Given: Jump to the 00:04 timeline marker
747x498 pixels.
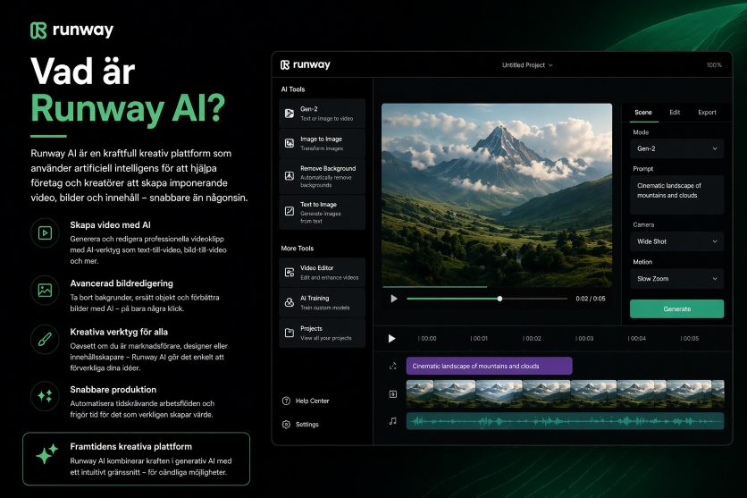Looking at the screenshot, I should coord(636,338).
